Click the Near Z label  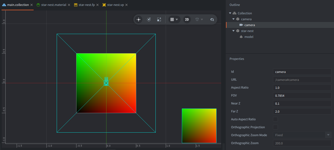(x=236, y=104)
